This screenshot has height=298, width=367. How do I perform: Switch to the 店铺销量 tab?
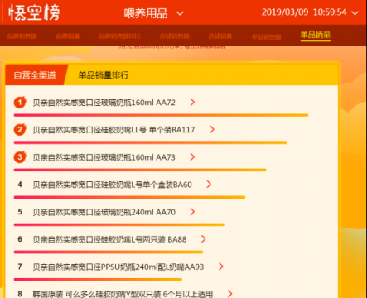click(220, 36)
